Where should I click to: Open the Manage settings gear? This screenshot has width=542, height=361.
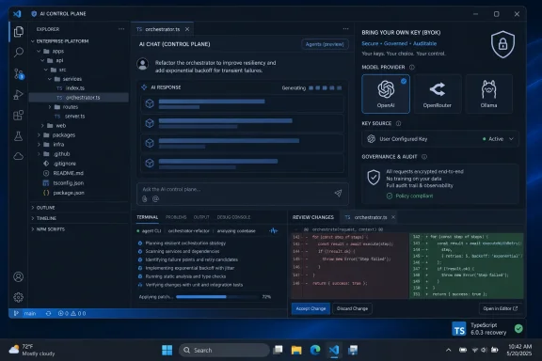click(x=19, y=297)
